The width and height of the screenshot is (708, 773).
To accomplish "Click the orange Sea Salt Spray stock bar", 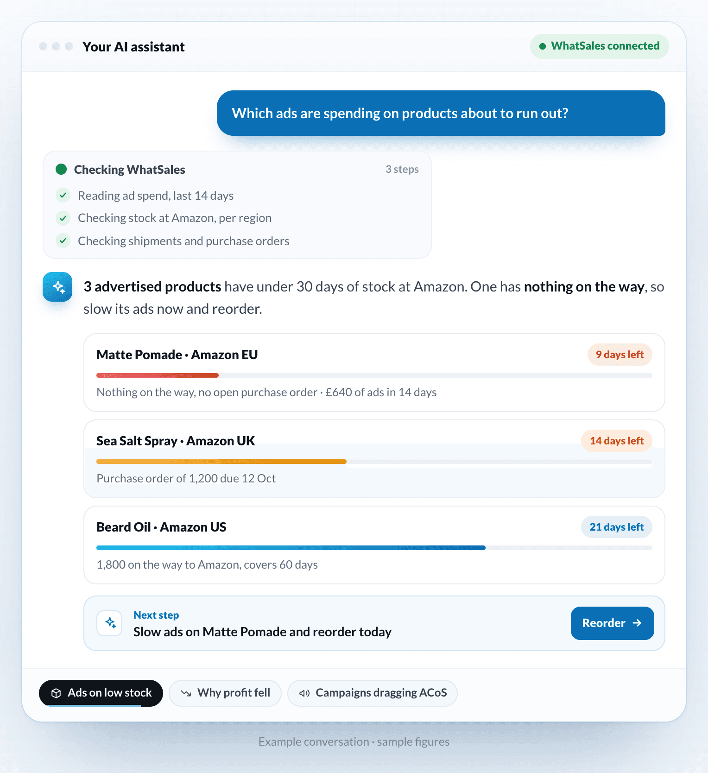I will pyautogui.click(x=221, y=462).
